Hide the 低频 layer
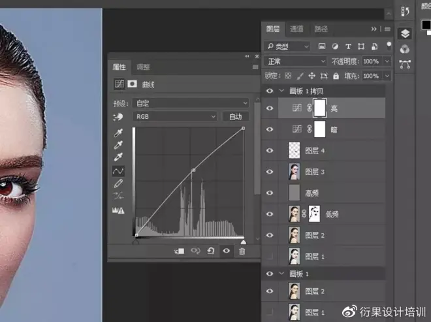The width and height of the screenshot is (431, 322). [x=270, y=214]
